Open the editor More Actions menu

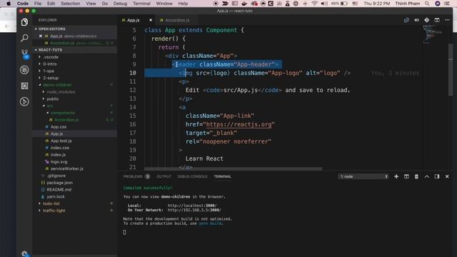447,20
